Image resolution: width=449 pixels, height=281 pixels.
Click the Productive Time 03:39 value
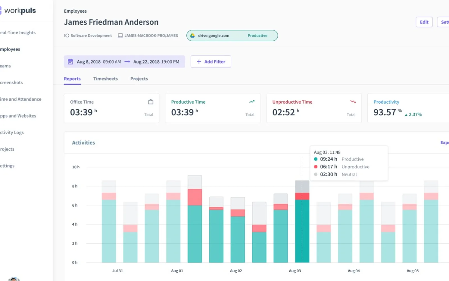click(185, 112)
